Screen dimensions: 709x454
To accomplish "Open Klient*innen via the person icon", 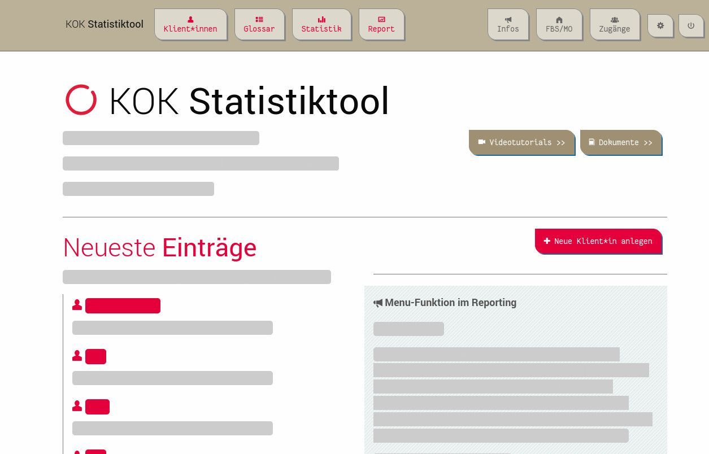I will click(x=190, y=19).
